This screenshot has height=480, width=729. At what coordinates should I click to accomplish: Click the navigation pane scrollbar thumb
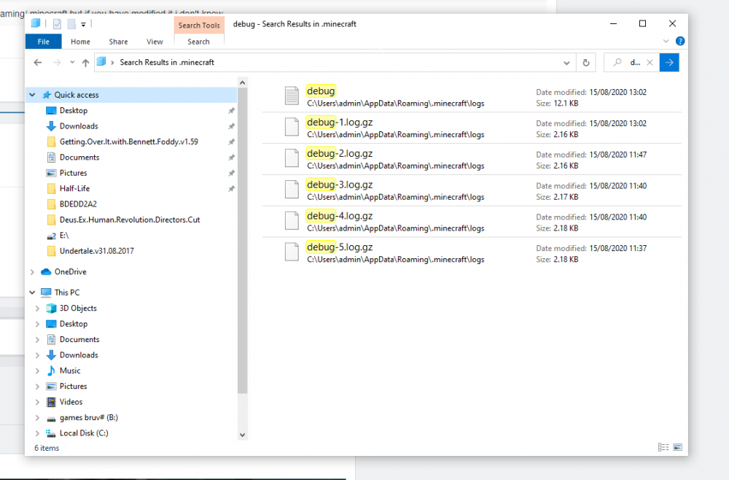pyautogui.click(x=242, y=241)
